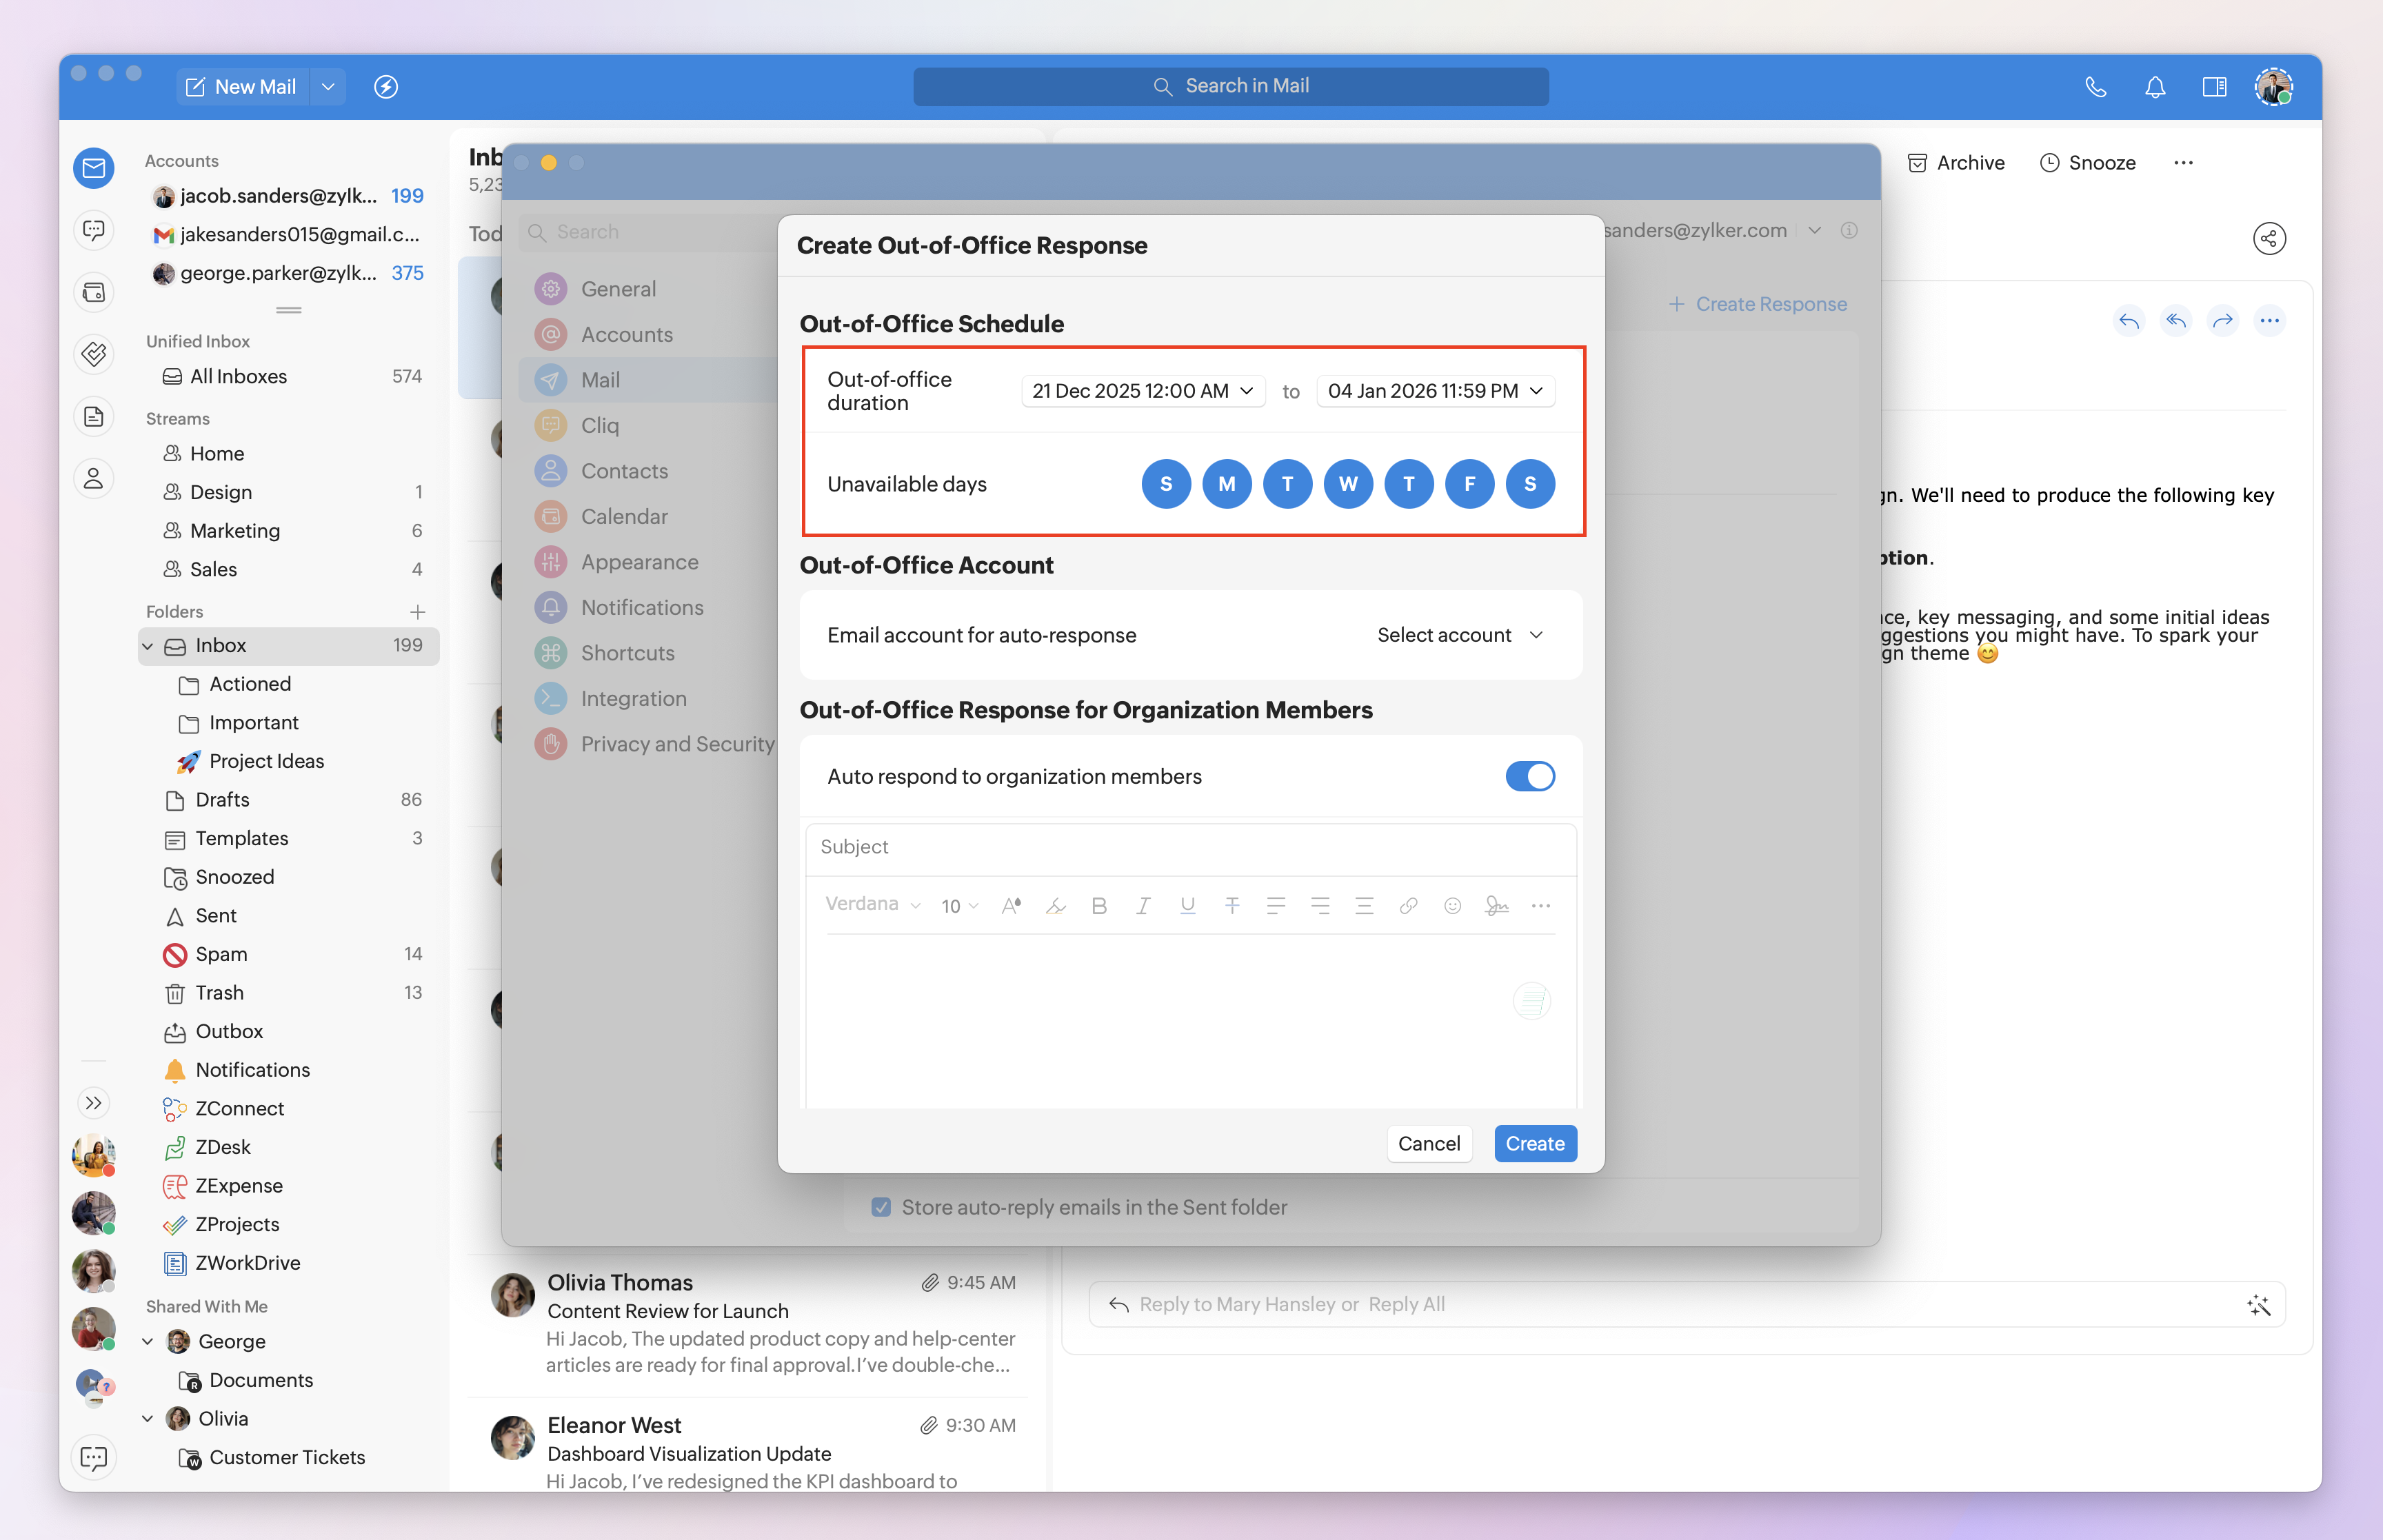Image resolution: width=2383 pixels, height=1540 pixels.
Task: Click the Italic formatting icon
Action: [1143, 906]
